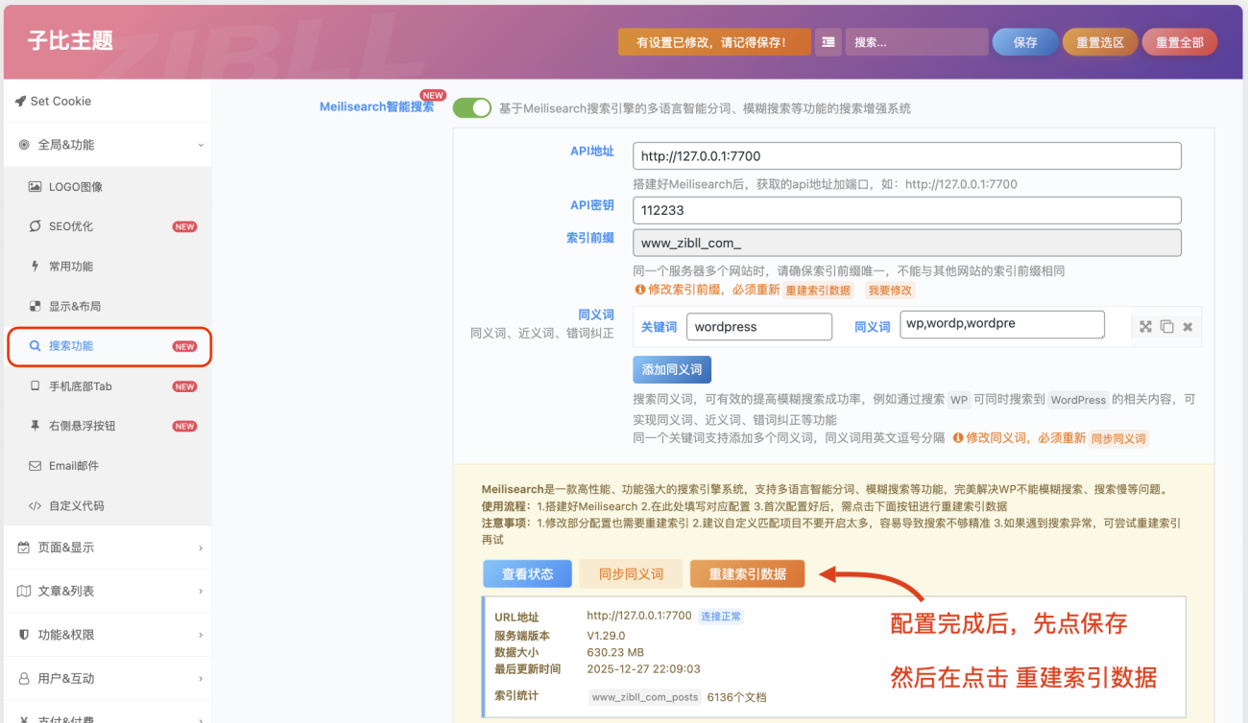Click the code icon beside 自定义代码
Image resolution: width=1248 pixels, height=723 pixels.
point(33,506)
